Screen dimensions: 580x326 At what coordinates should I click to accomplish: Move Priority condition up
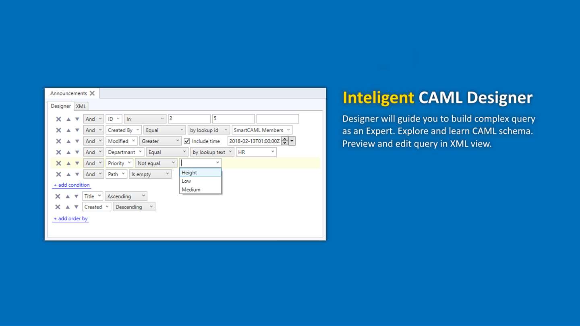tap(68, 163)
